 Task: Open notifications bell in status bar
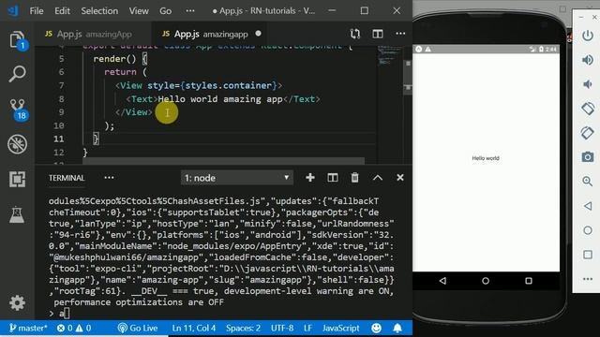pos(397,328)
